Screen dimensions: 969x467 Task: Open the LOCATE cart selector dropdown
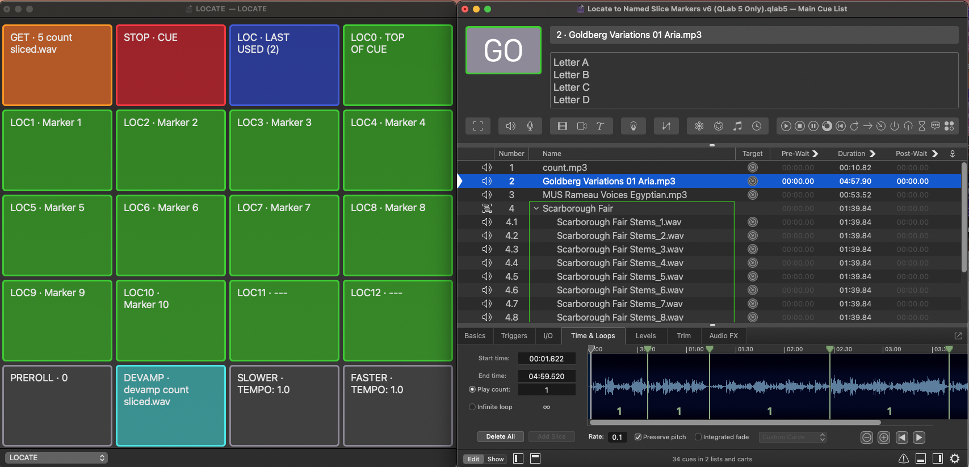pyautogui.click(x=56, y=457)
